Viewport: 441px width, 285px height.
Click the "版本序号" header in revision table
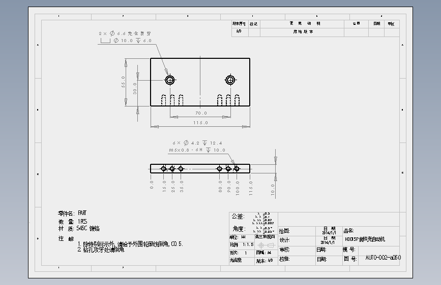[x=239, y=24]
